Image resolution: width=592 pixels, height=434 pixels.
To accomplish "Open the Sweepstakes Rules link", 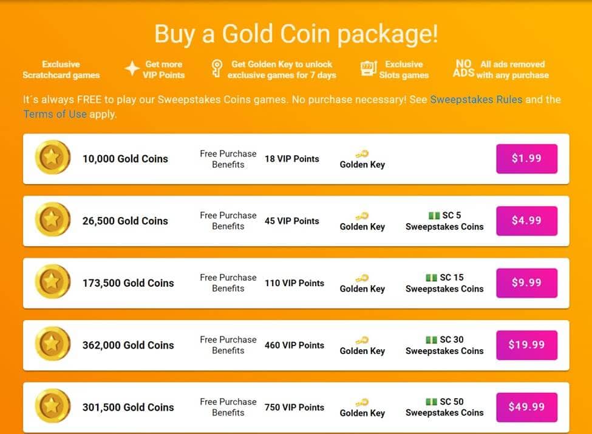I will point(476,99).
